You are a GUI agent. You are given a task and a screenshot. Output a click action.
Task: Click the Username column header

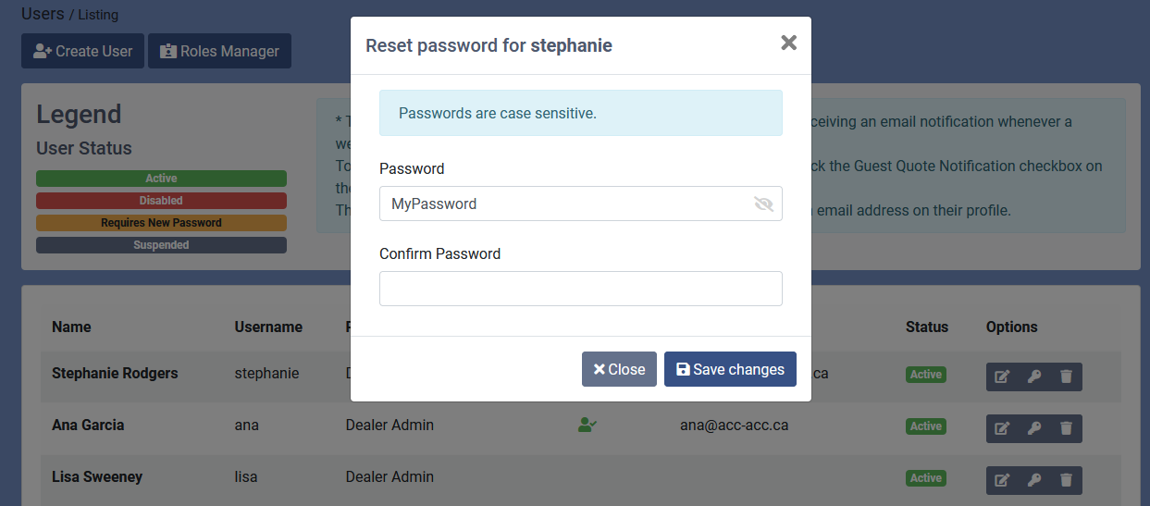[x=268, y=327]
